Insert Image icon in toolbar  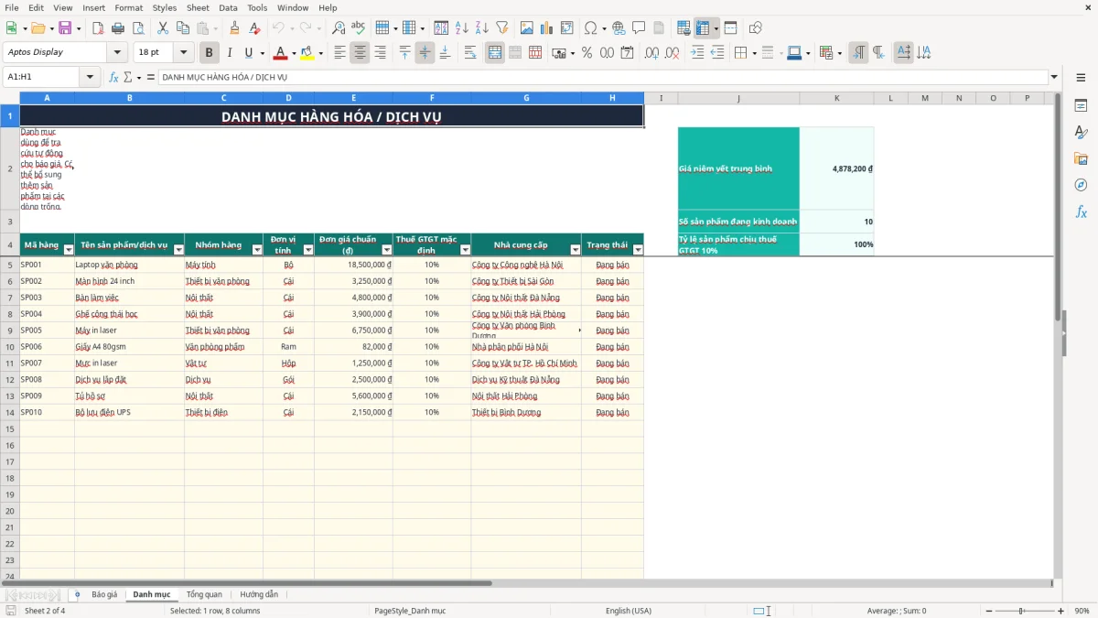(x=526, y=28)
